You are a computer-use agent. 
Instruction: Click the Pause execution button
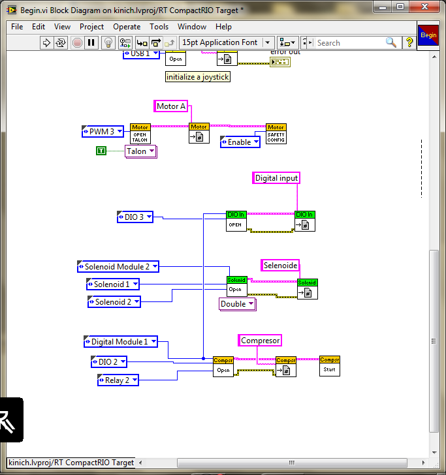coord(91,42)
